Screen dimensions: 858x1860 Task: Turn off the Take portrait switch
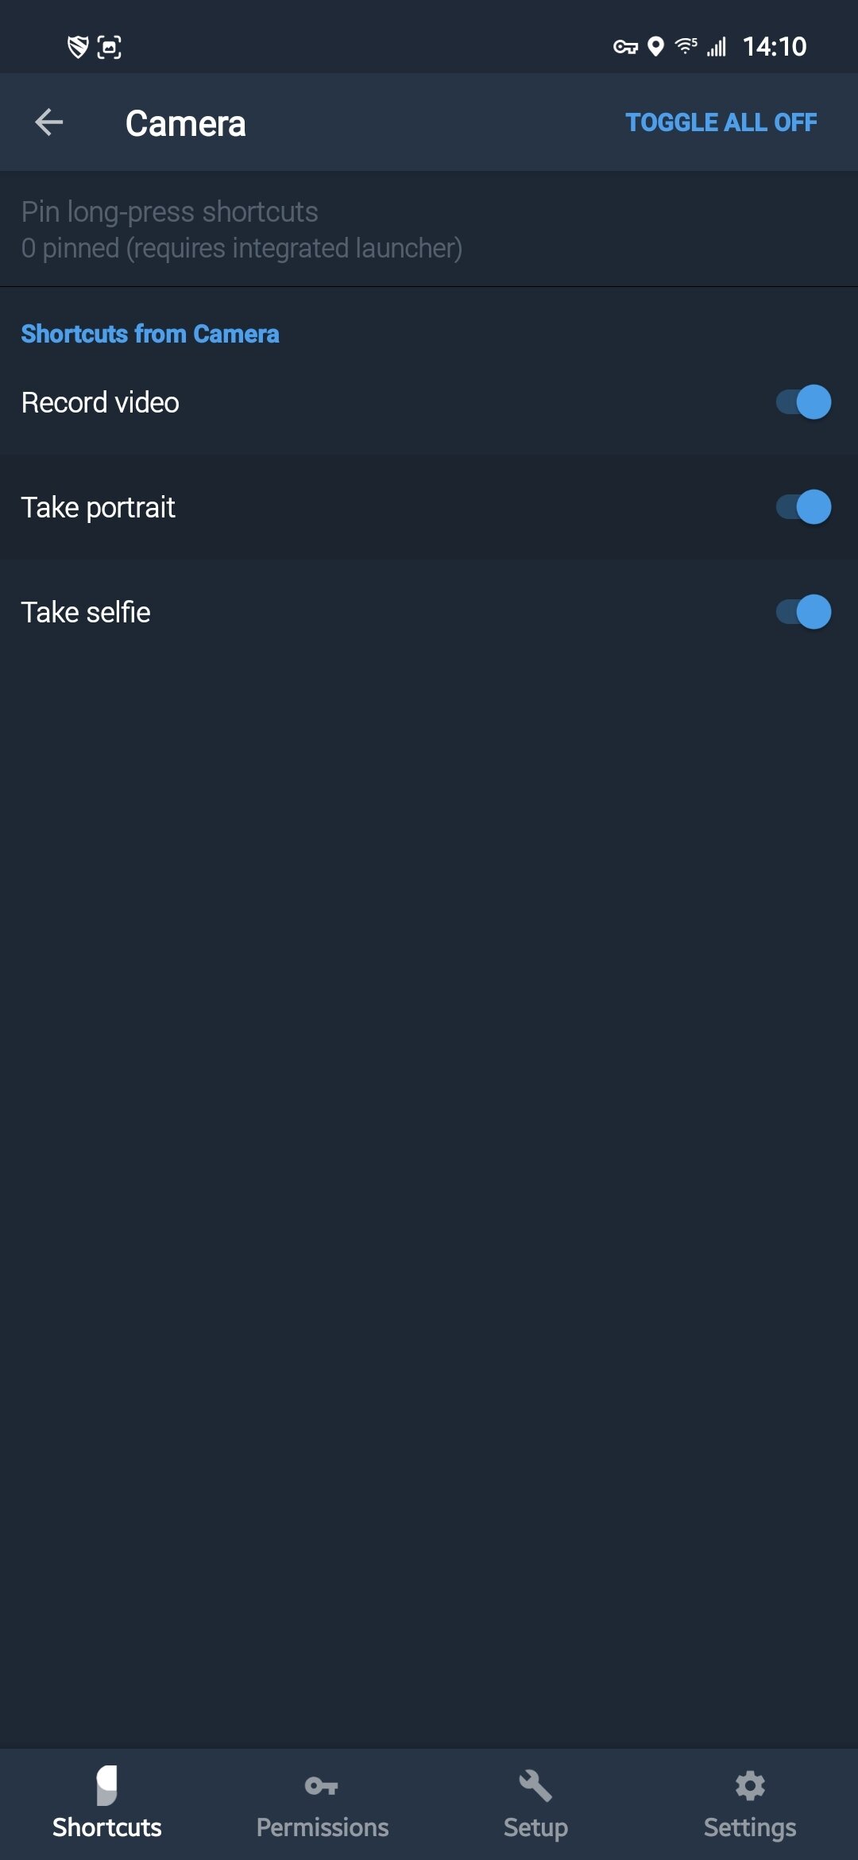click(x=803, y=507)
